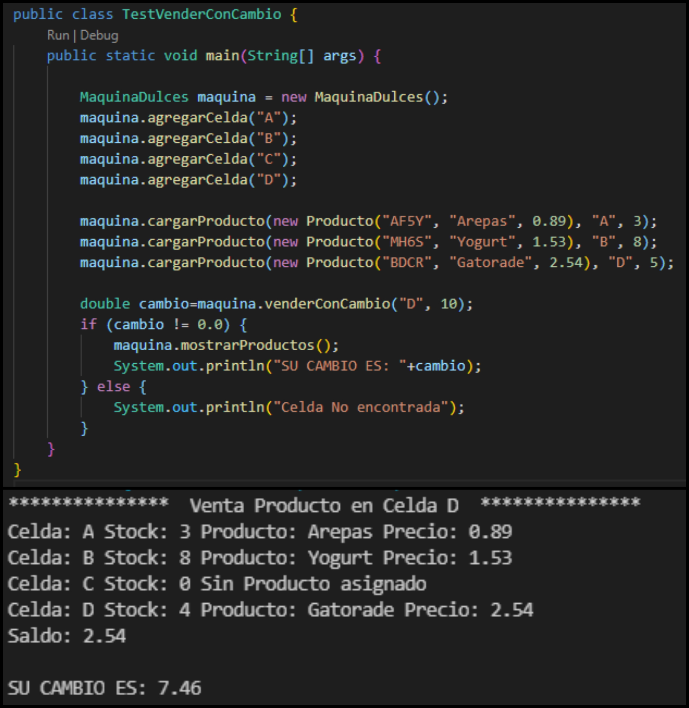Click the "Arepas" string literal
Screen dimensions: 689x708
coord(482,221)
